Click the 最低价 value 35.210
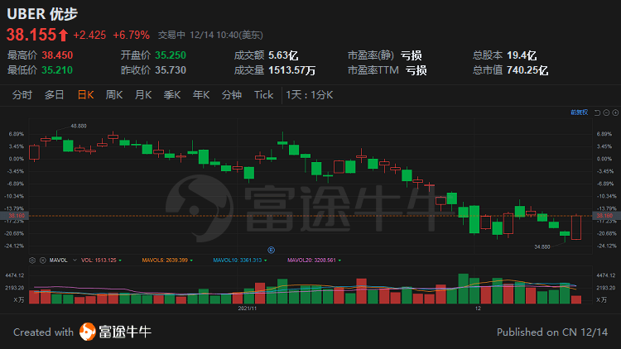 (57, 70)
